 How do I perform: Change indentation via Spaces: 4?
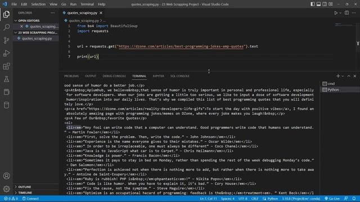[227, 199]
